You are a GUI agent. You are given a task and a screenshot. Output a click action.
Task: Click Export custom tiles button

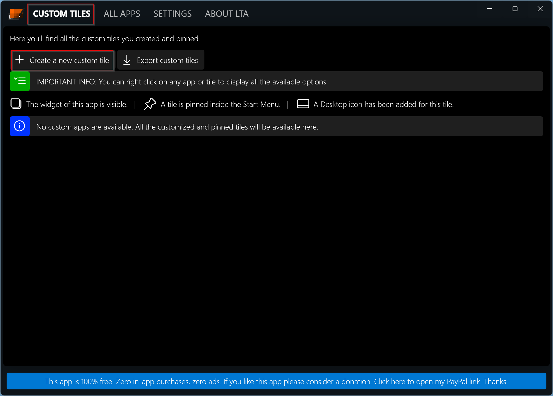[161, 60]
